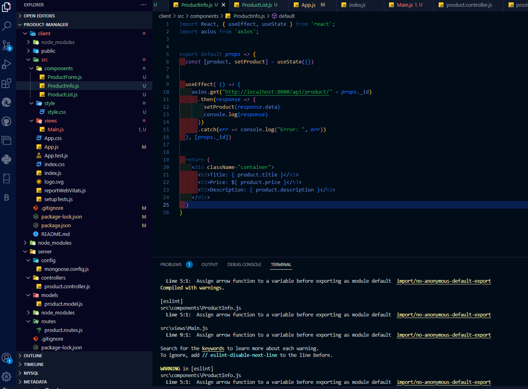Image resolution: width=528 pixels, height=389 pixels.
Task: Open the Source Control view
Action: (x=6, y=44)
